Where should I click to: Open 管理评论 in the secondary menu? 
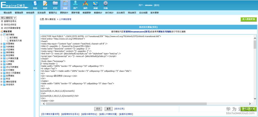pos(53,13)
